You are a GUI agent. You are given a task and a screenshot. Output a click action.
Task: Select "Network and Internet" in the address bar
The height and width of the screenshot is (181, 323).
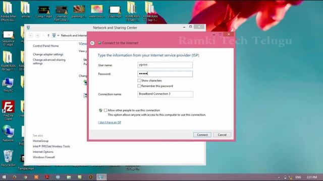tap(74, 36)
